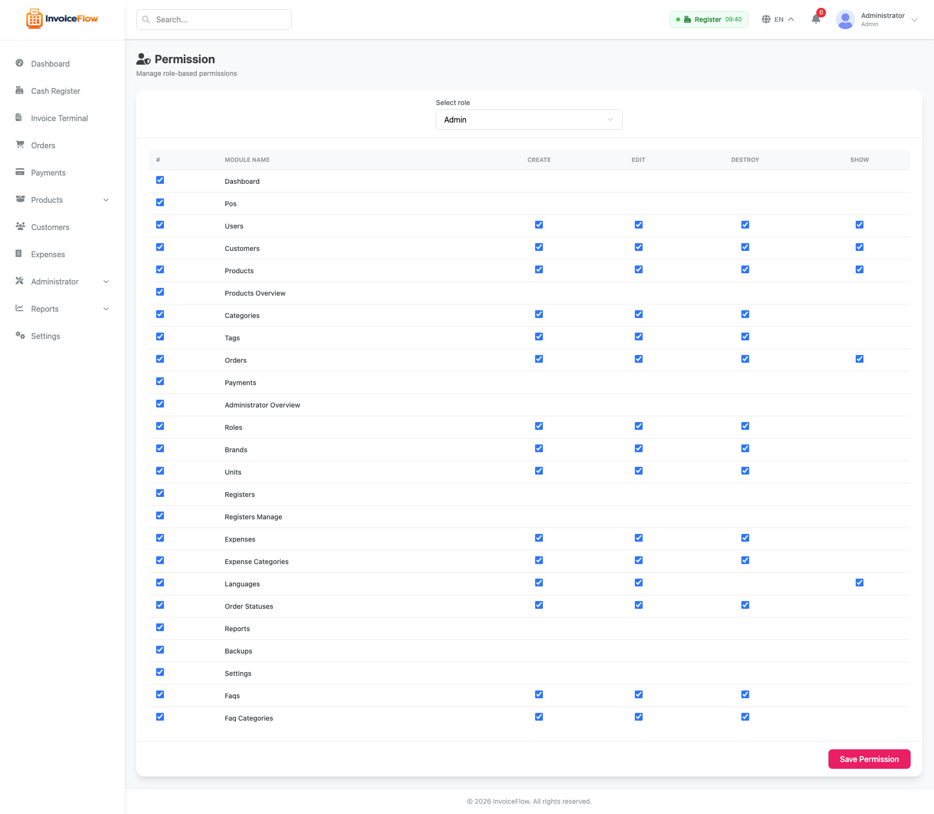Toggle the Pos module checkbox
The width and height of the screenshot is (934, 814).
coord(160,202)
